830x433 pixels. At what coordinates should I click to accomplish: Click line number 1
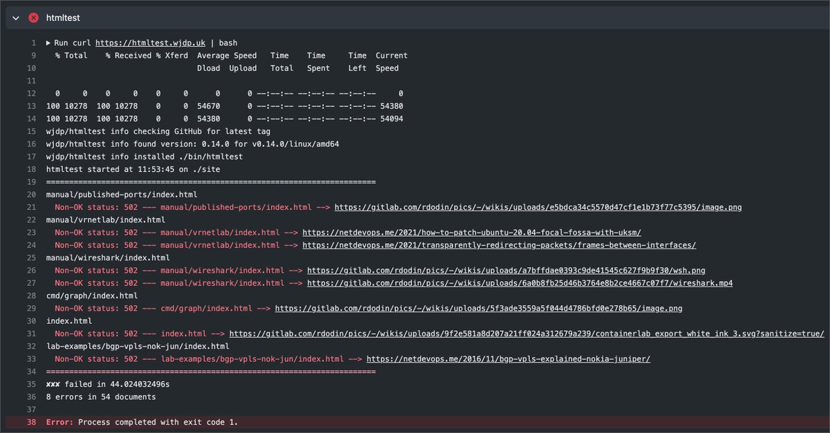tap(33, 43)
